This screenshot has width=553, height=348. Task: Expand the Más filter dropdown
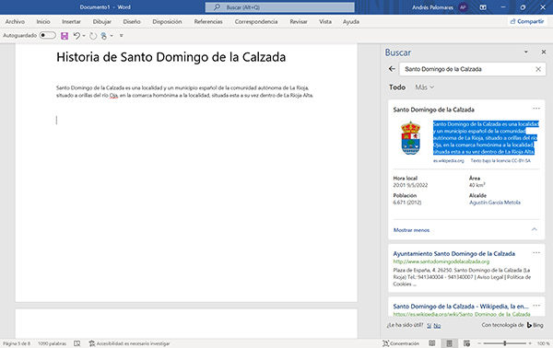pyautogui.click(x=424, y=87)
